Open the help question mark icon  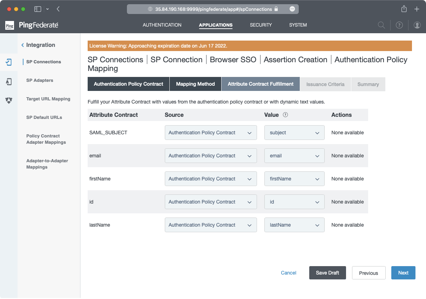pyautogui.click(x=399, y=25)
